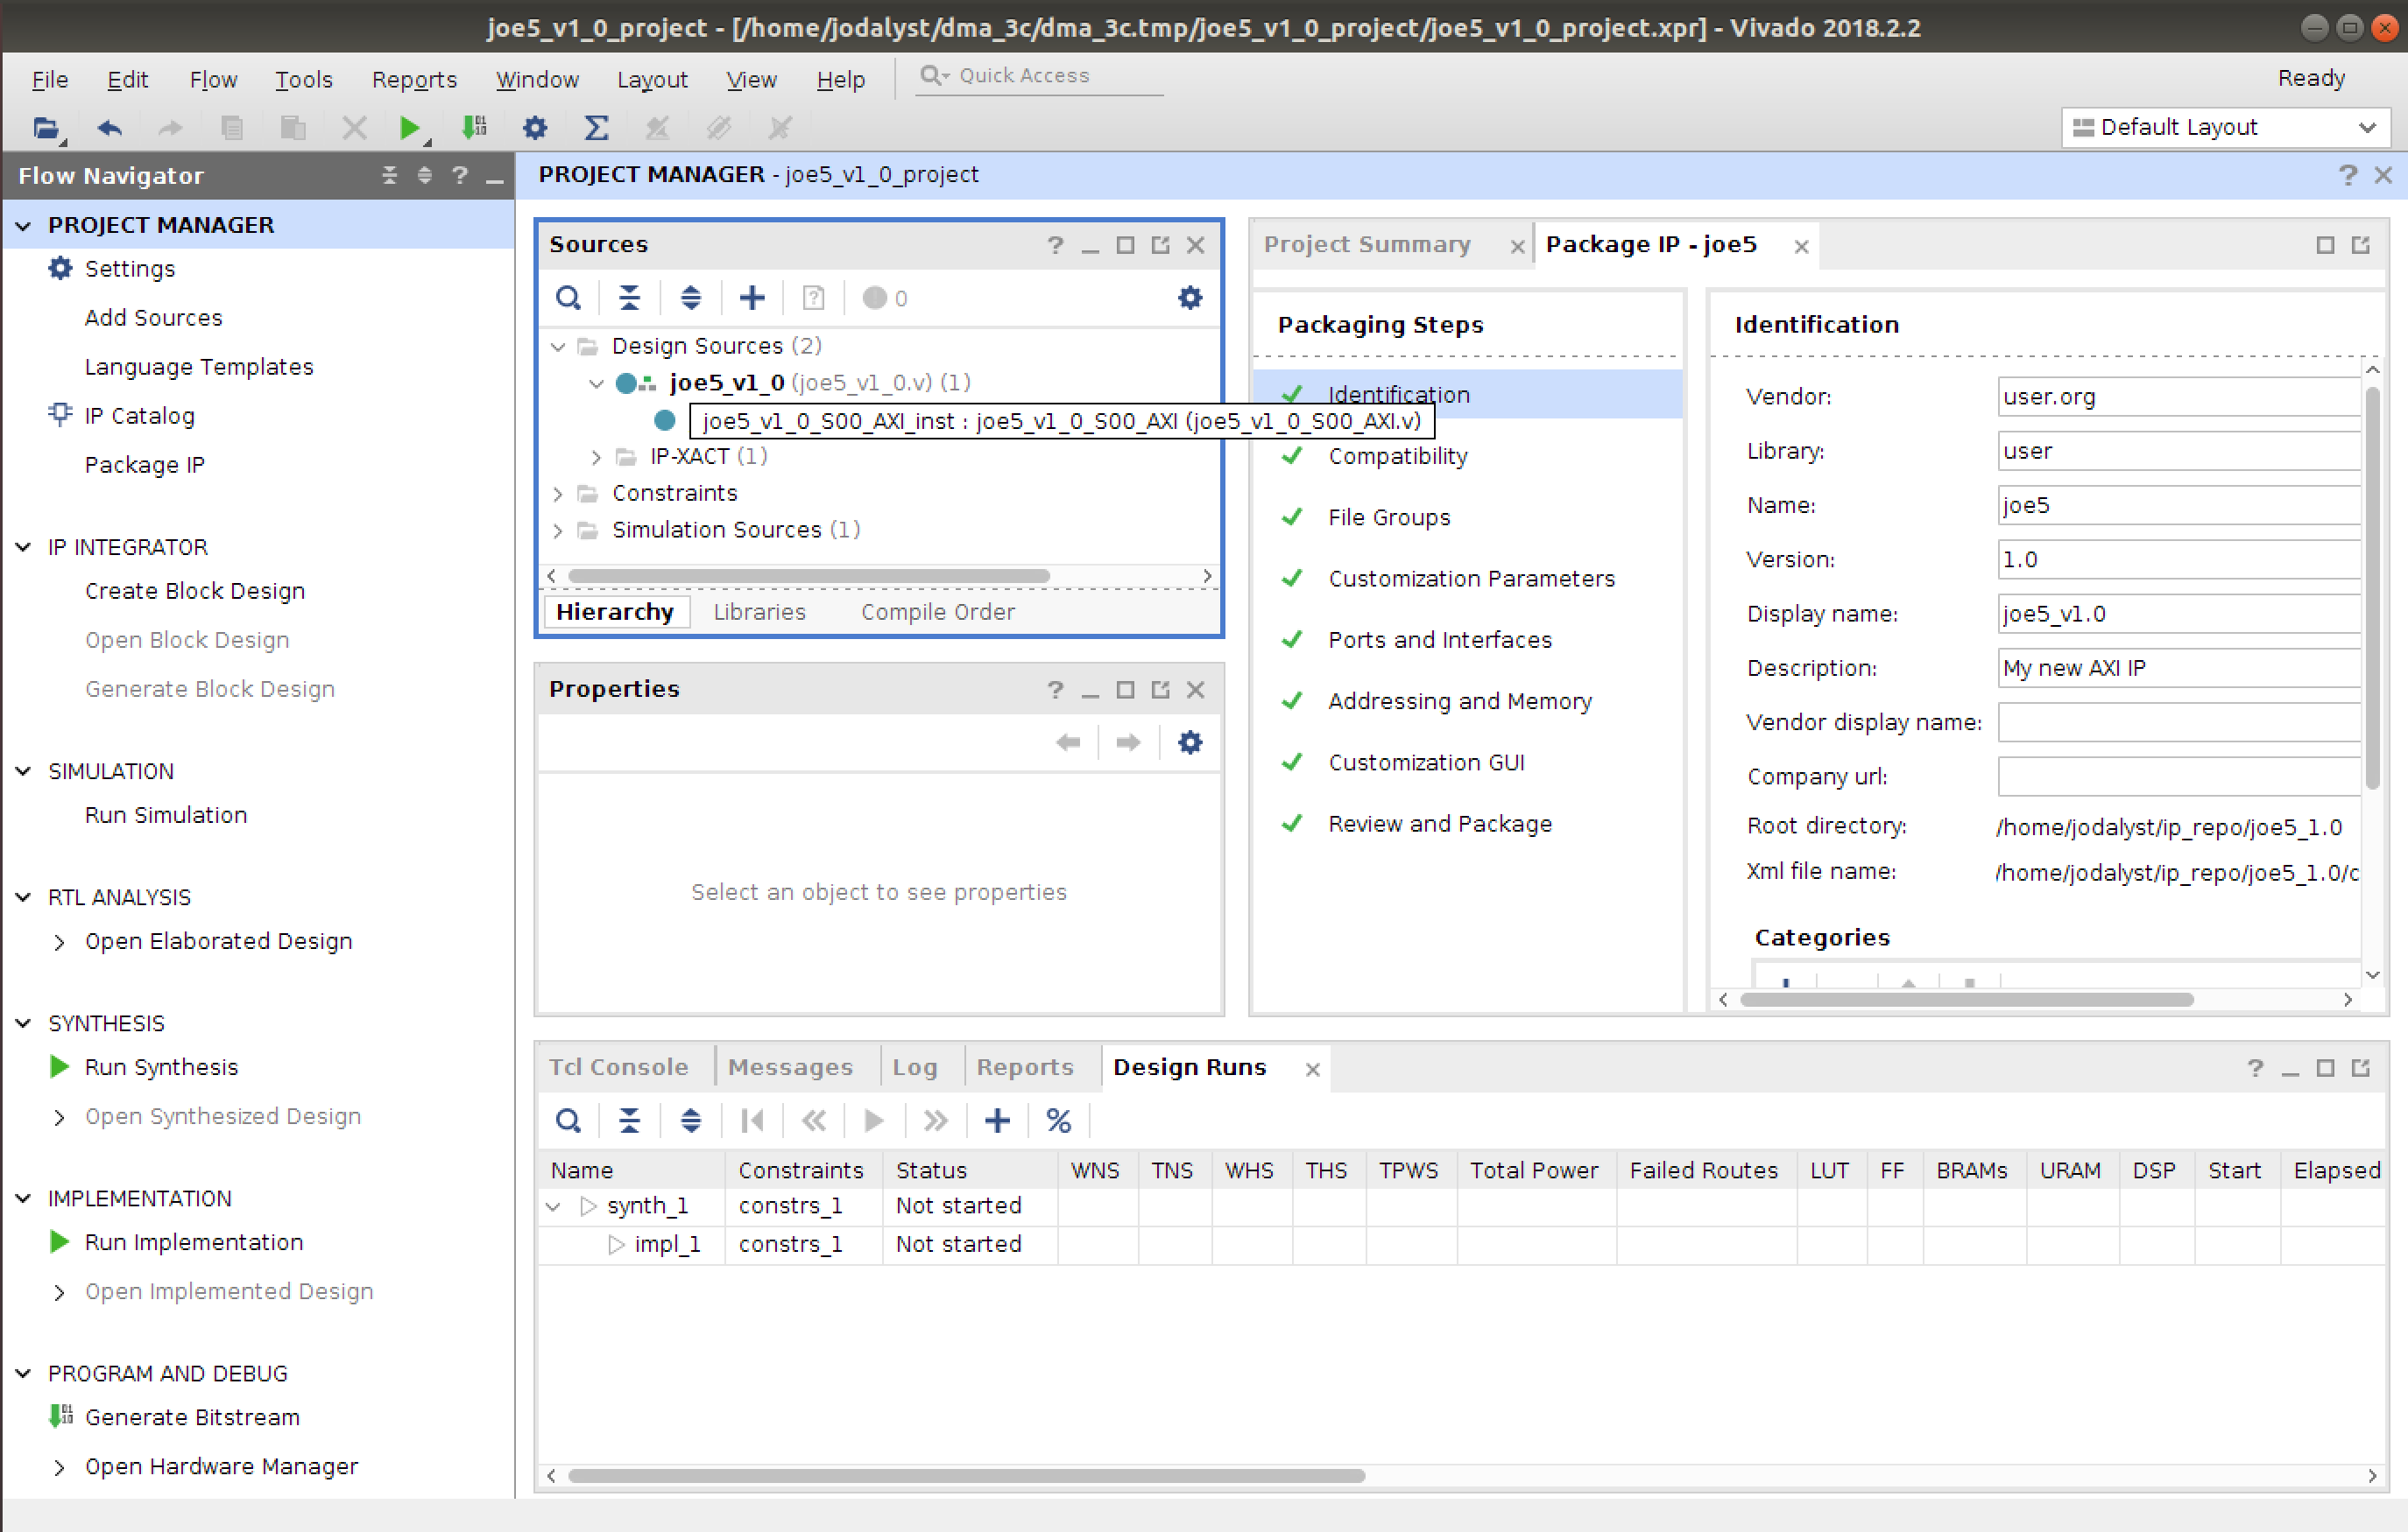
Task: Click the percent icon in Design Runs
Action: tap(1058, 1121)
